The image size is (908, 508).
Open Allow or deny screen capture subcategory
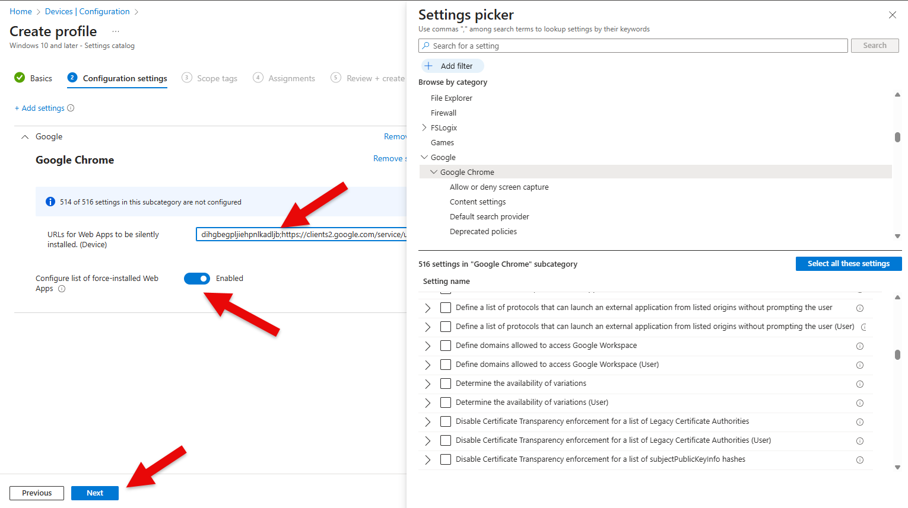point(499,187)
